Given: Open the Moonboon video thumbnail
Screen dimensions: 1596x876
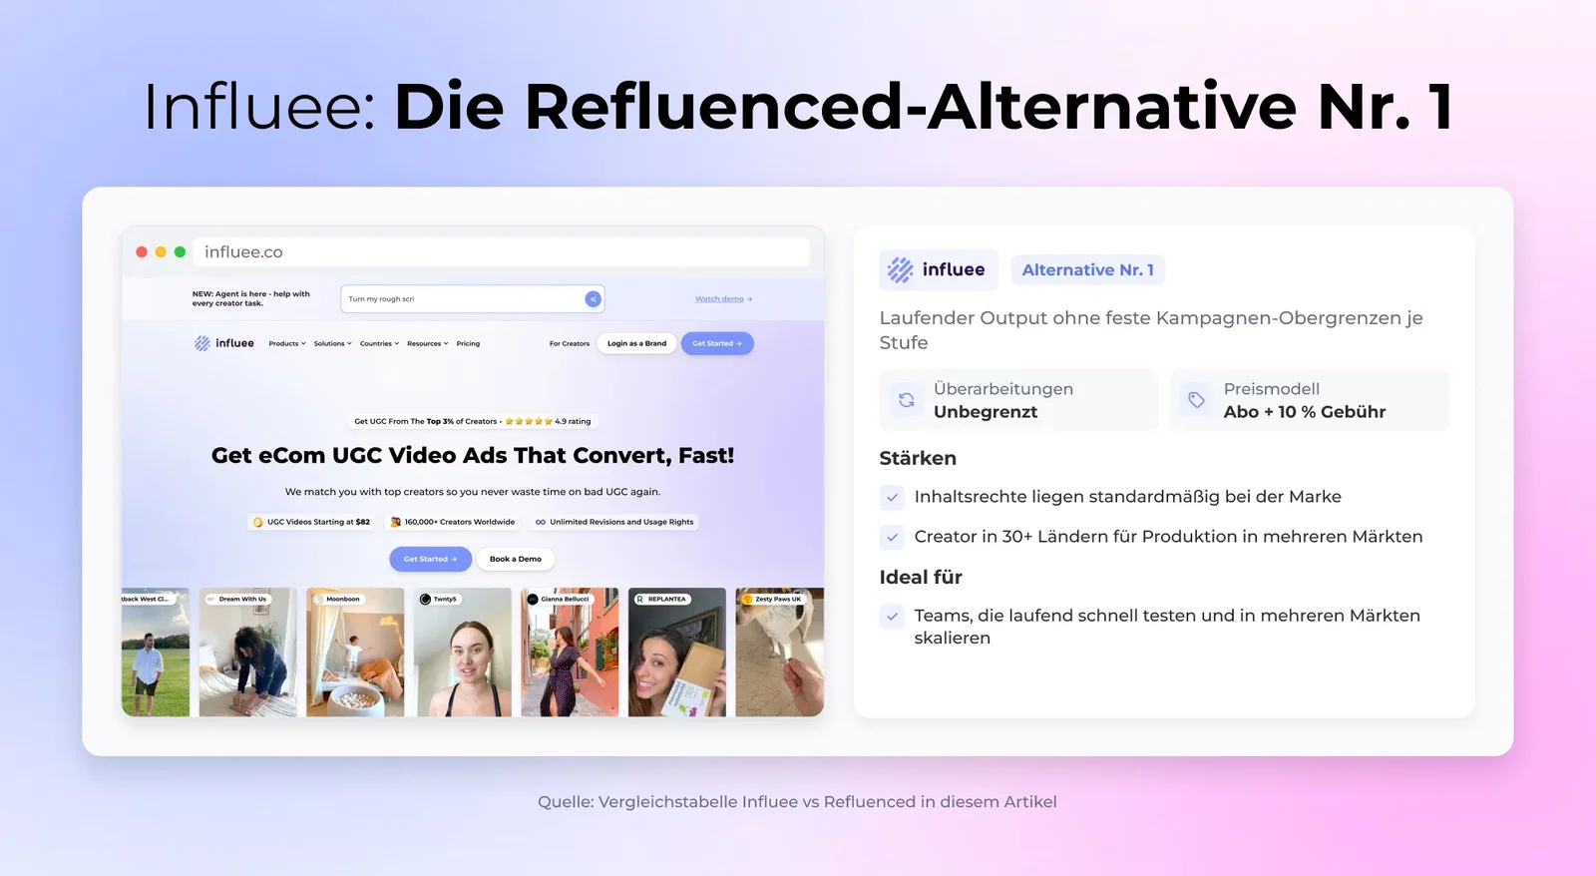Looking at the screenshot, I should tap(355, 653).
